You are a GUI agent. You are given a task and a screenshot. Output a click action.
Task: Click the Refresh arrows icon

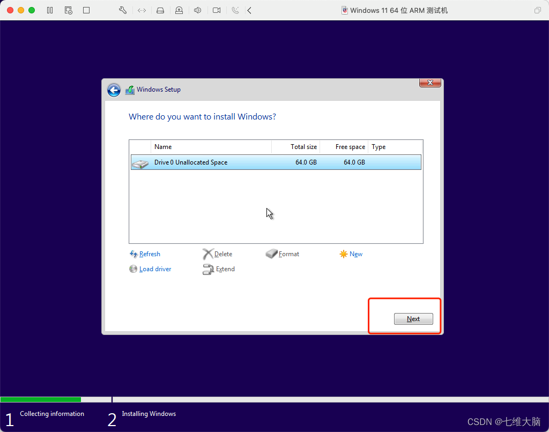point(133,254)
